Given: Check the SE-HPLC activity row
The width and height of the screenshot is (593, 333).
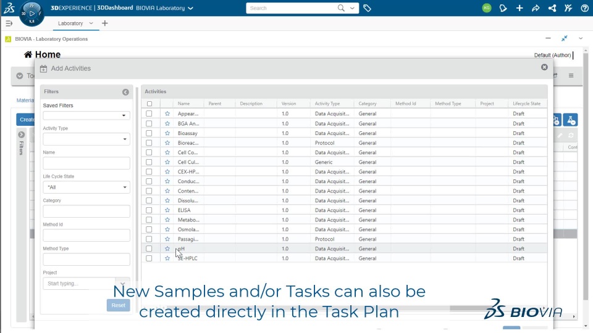Looking at the screenshot, I should pyautogui.click(x=149, y=258).
